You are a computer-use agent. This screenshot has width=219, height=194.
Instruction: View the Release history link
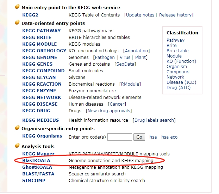(x=175, y=15)
